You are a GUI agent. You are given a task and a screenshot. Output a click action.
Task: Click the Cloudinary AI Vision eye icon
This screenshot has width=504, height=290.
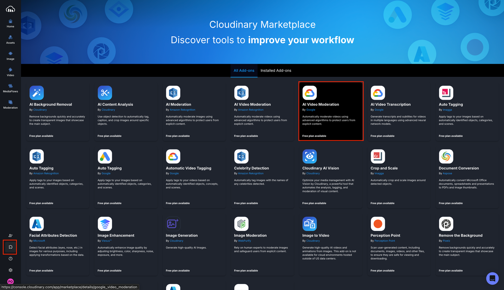(310, 156)
